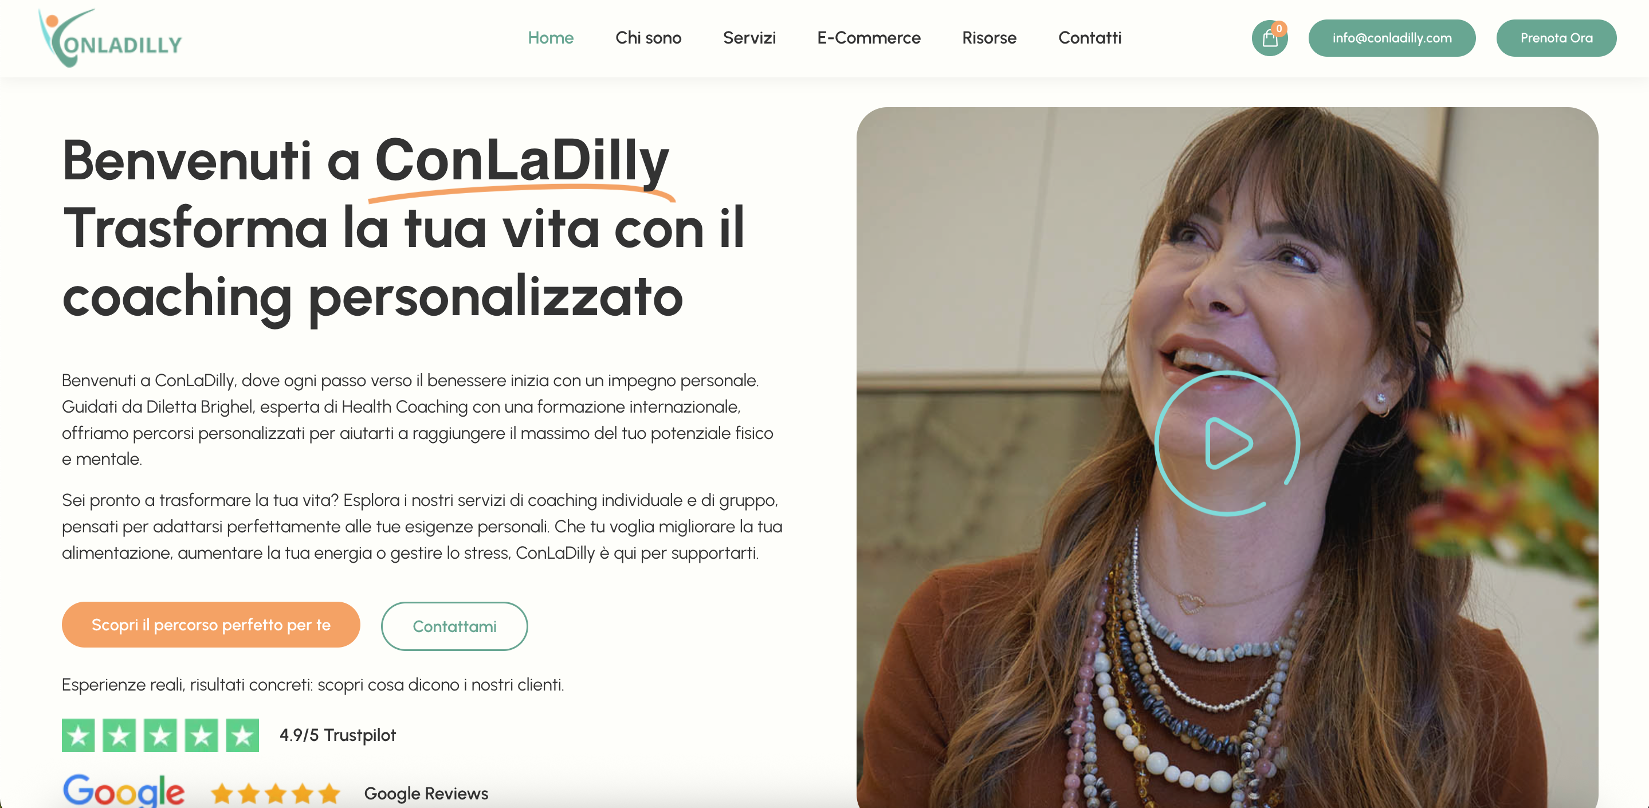Open the Servizi menu

[x=749, y=38]
